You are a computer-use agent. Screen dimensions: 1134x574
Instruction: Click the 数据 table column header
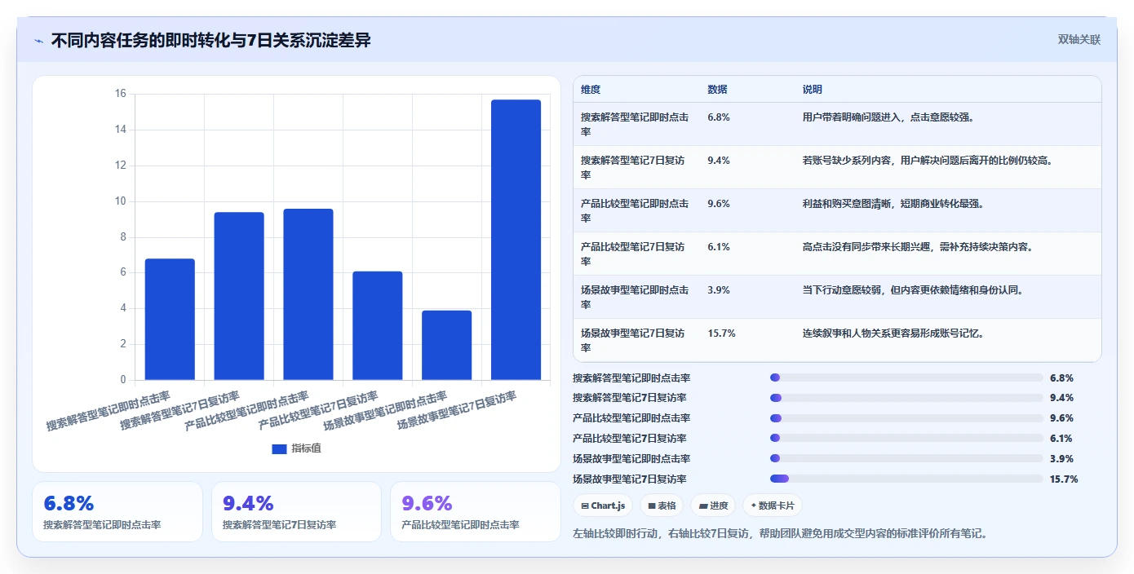click(x=718, y=90)
